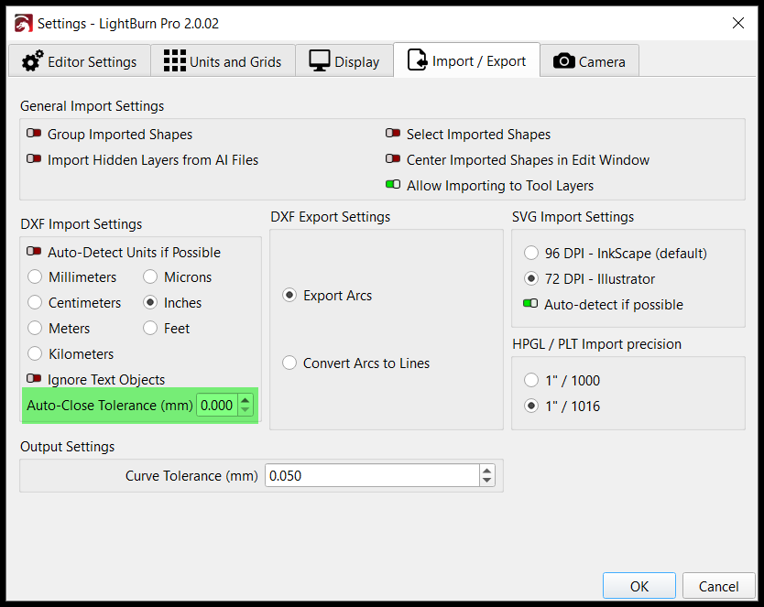Increase Auto-Close Tolerance with up arrow
Screen dimensions: 764x607
click(x=245, y=400)
